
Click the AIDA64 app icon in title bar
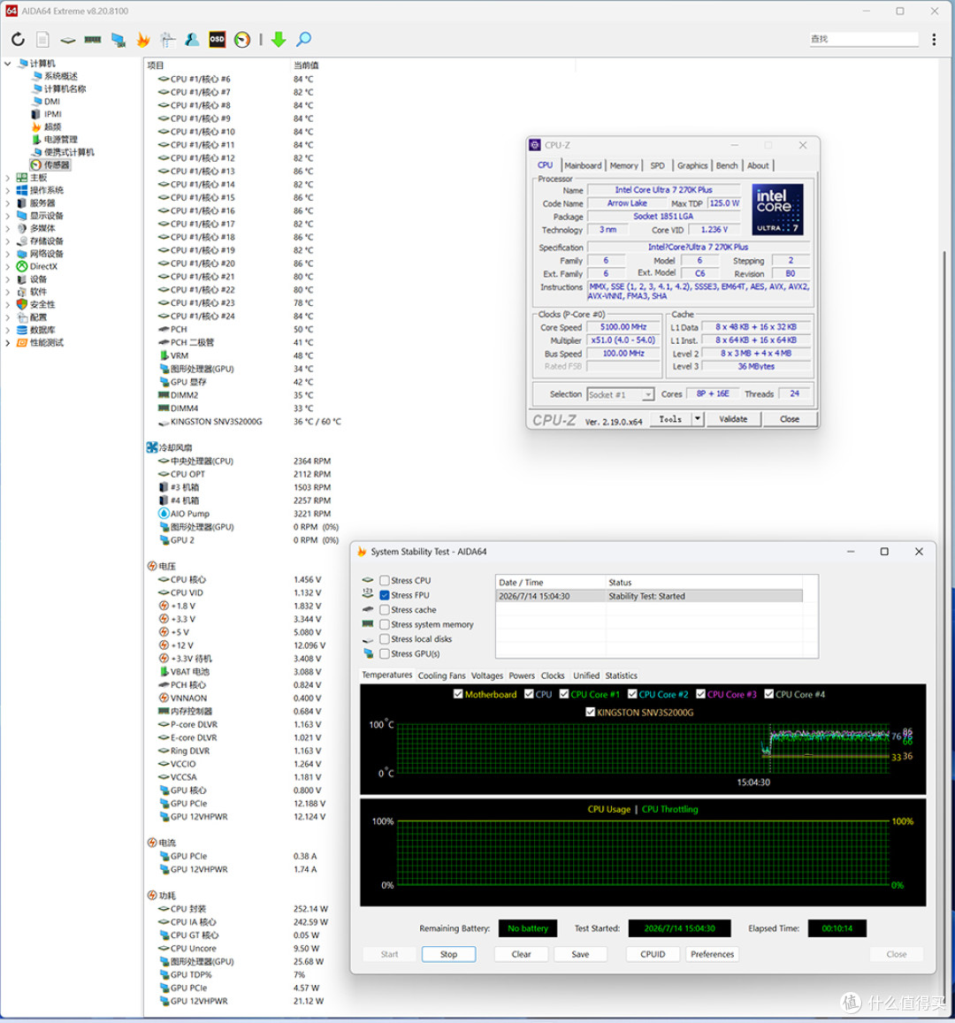tap(11, 11)
